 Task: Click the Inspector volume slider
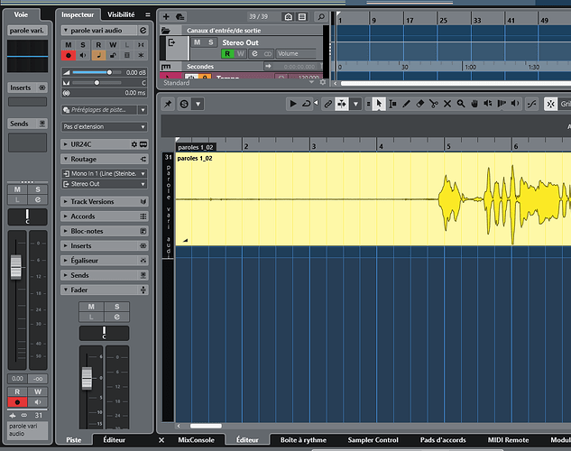tap(96, 72)
